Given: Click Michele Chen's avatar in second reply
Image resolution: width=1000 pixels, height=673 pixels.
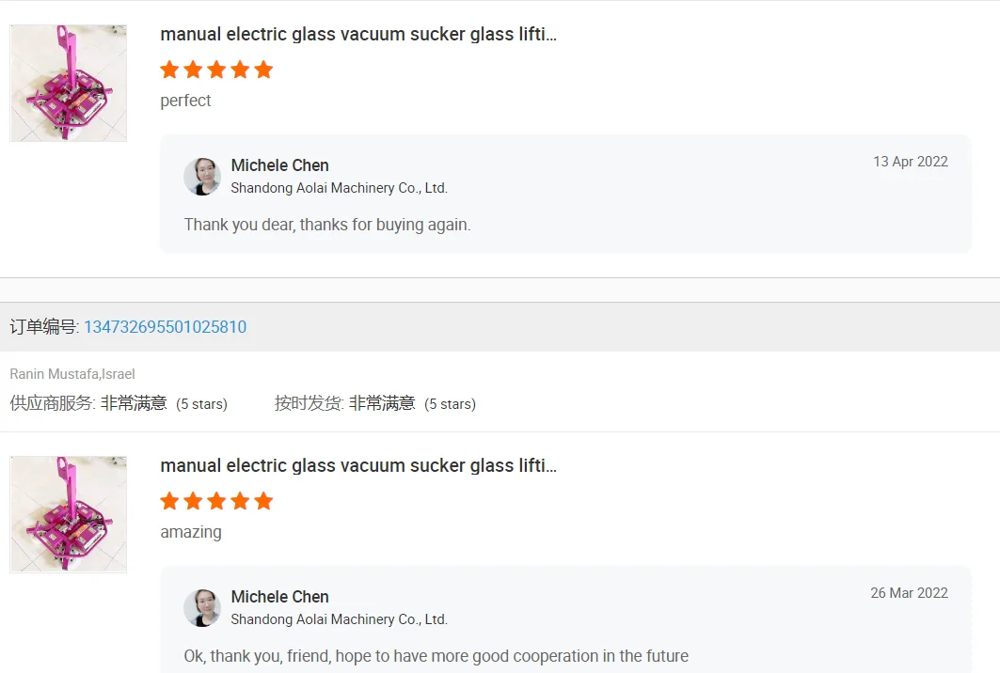Looking at the screenshot, I should (202, 608).
